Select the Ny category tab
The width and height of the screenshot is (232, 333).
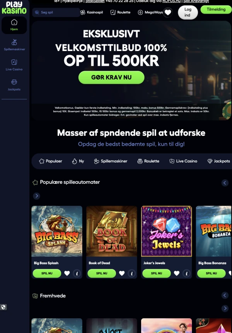tap(78, 161)
